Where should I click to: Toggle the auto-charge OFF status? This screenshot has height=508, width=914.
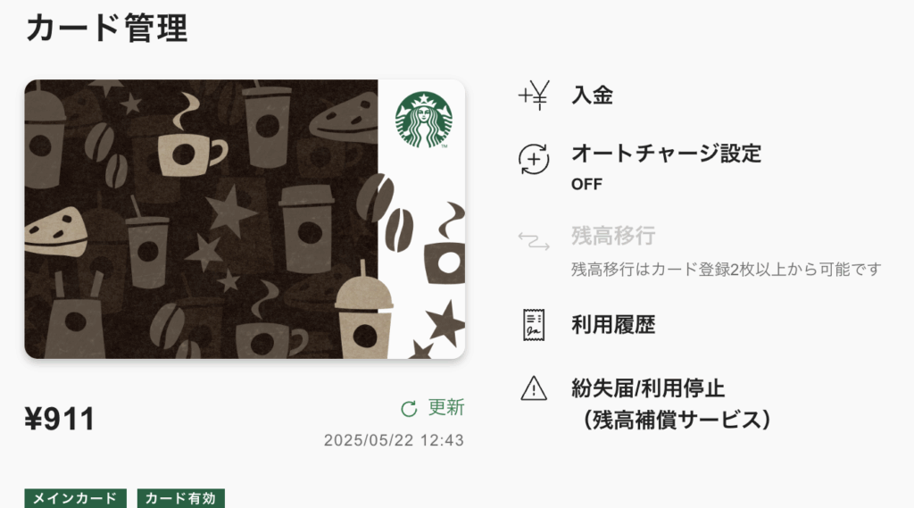tap(586, 184)
